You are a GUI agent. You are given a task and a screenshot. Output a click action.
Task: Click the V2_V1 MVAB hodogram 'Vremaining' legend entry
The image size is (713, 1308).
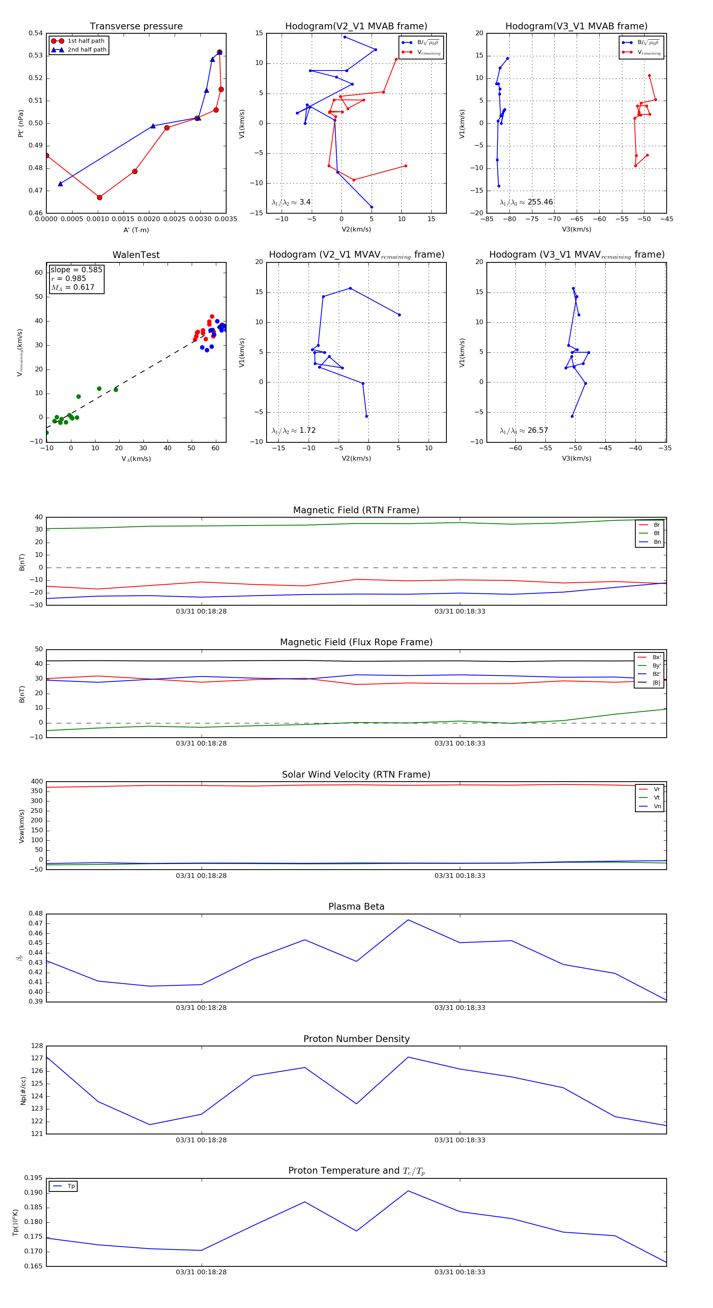click(x=421, y=52)
